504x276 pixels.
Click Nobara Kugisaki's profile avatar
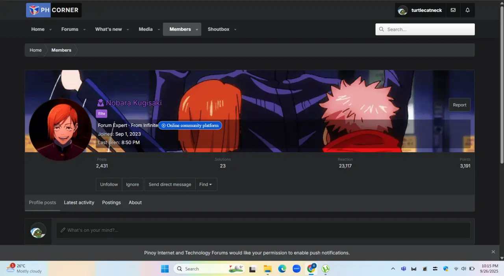(x=60, y=129)
